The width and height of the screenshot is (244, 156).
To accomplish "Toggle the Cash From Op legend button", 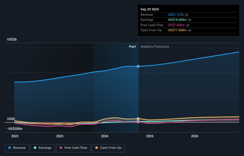I will click(x=108, y=148).
